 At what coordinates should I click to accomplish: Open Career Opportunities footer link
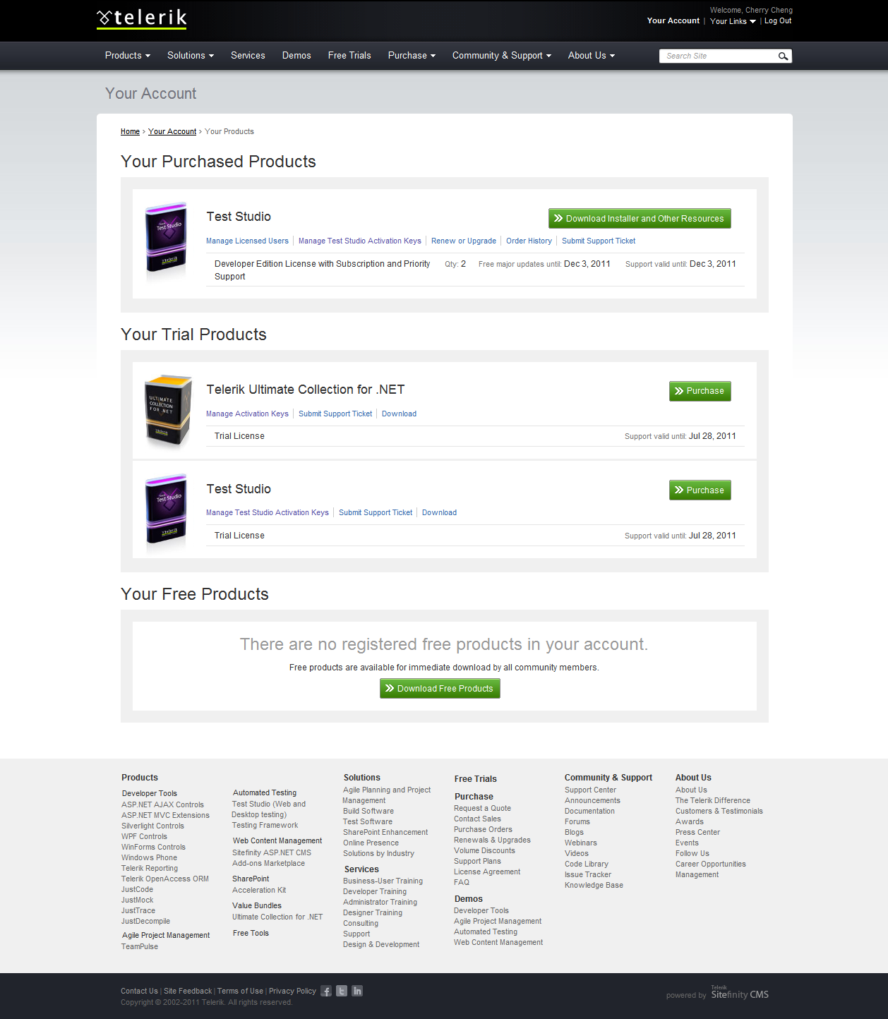coord(711,864)
